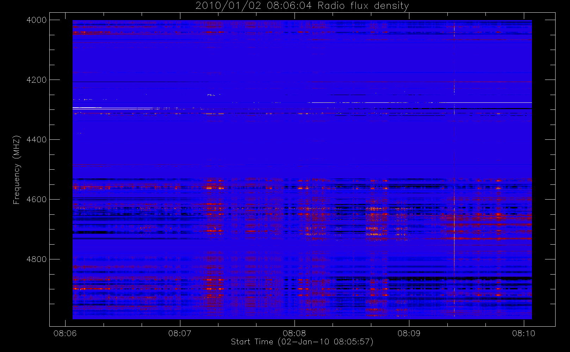Click the 08:08 time tick label
This screenshot has height=352, width=570.
coord(294,333)
